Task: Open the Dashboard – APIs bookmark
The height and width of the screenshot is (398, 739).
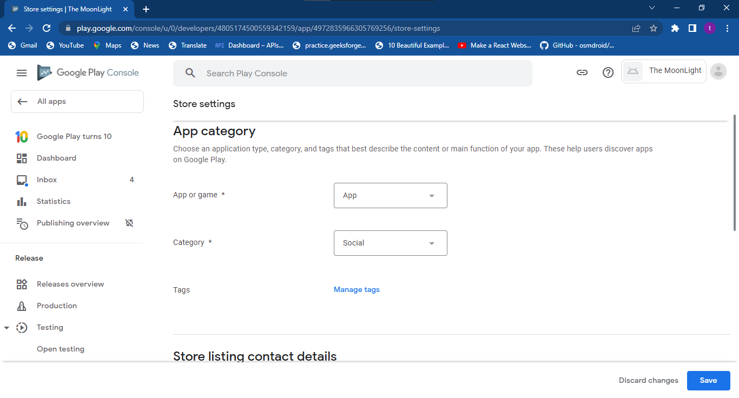Action: (249, 45)
